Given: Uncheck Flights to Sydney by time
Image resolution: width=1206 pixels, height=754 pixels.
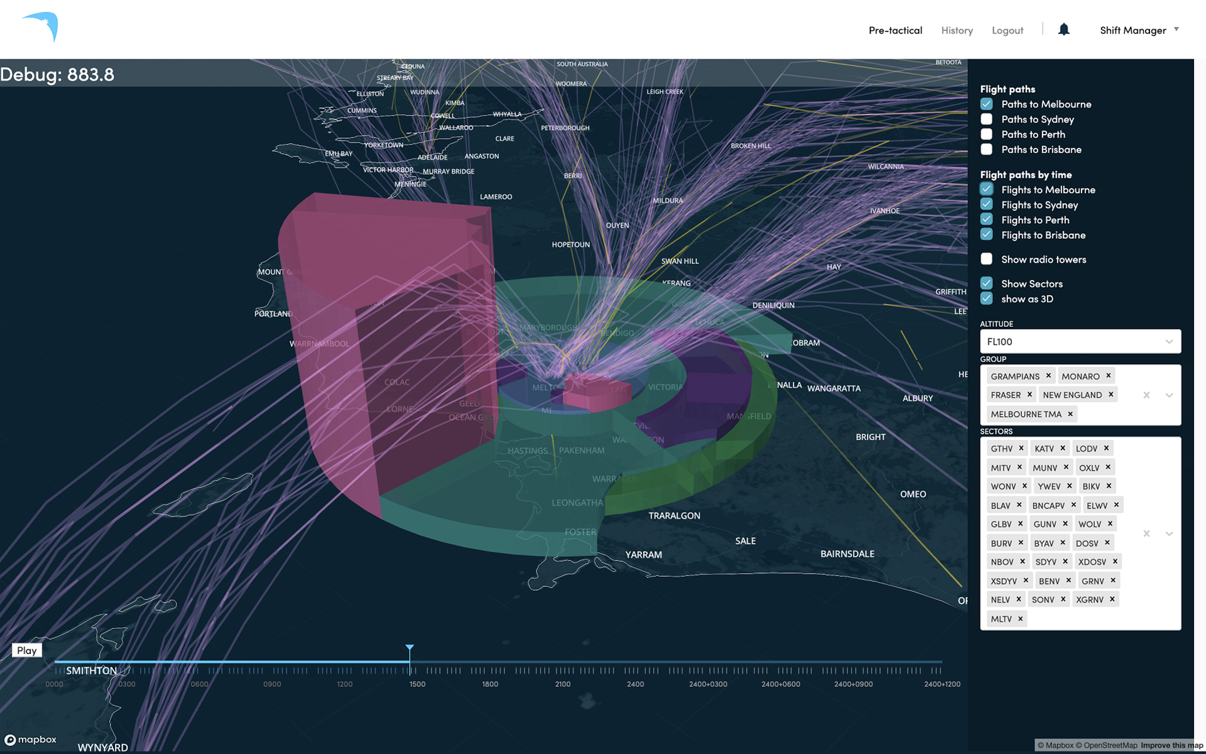Looking at the screenshot, I should [986, 205].
